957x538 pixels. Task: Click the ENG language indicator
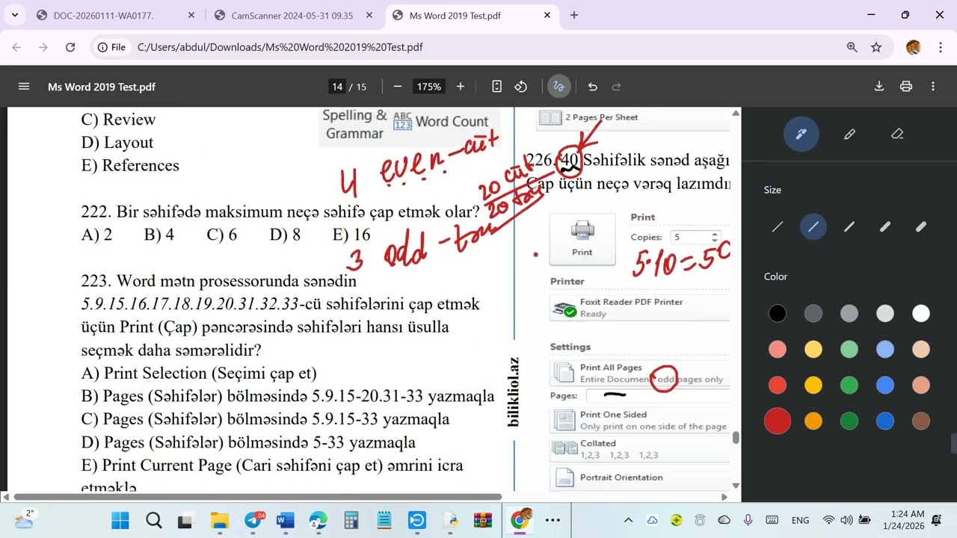coord(800,520)
